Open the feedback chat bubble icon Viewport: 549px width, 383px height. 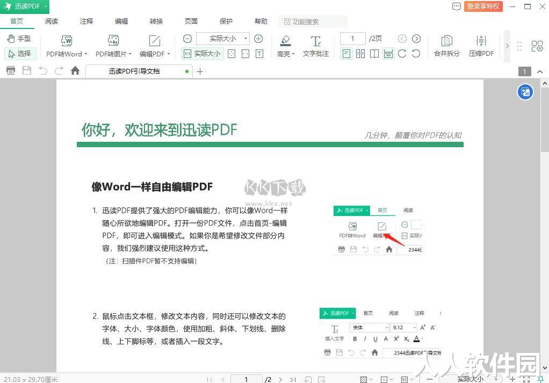(x=456, y=6)
